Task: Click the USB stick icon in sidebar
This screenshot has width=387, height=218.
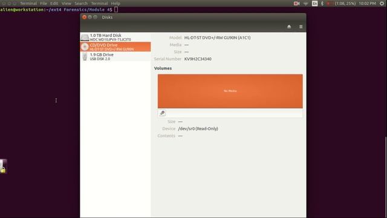Action: click(x=85, y=56)
